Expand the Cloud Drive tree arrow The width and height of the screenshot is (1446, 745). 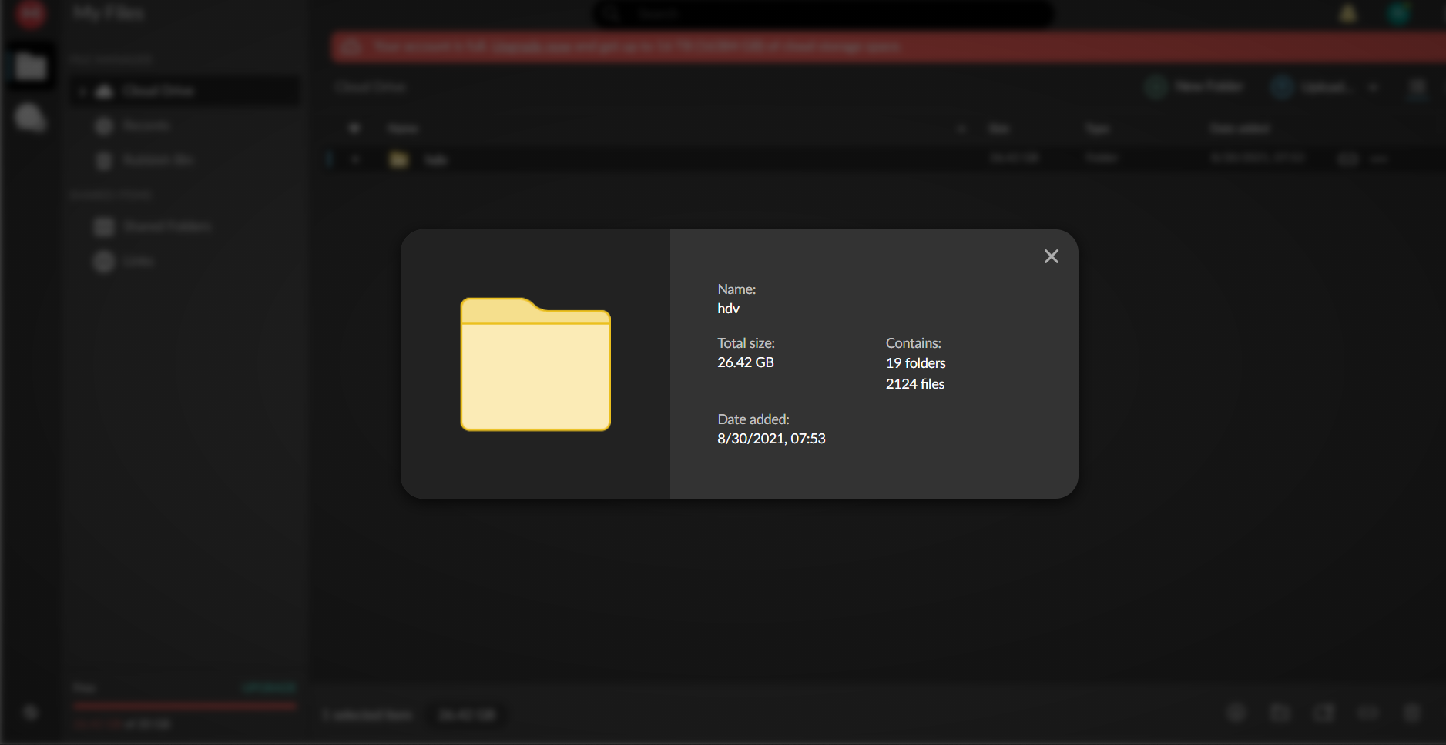pyautogui.click(x=82, y=91)
